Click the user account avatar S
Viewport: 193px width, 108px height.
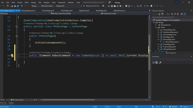tap(176, 2)
